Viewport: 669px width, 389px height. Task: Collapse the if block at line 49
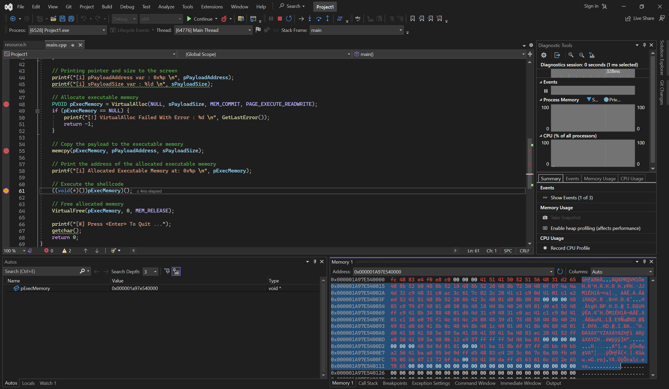coord(37,111)
